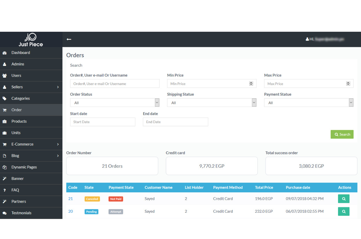The height and width of the screenshot is (239, 361).
Task: Expand the Blog submenu
Action: 58,156
